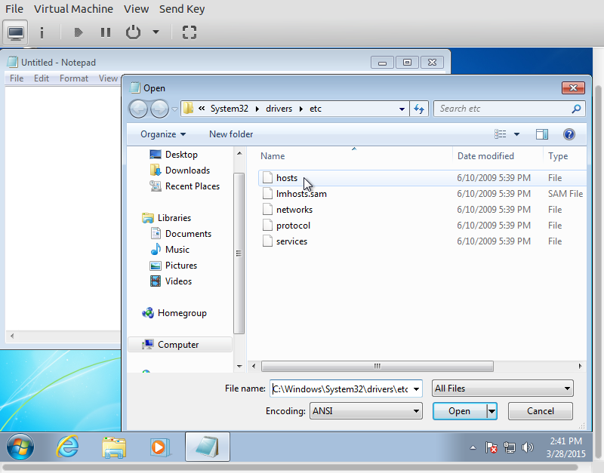Screen dimensions: 604x473
Task: Toggle fullscreen view icon
Action: [190, 32]
